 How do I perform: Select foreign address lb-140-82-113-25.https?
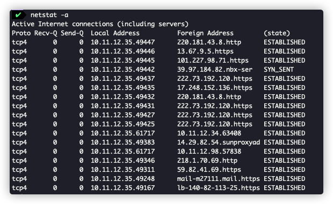click(219, 188)
